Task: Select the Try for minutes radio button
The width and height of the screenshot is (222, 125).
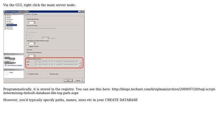Action: point(27,38)
